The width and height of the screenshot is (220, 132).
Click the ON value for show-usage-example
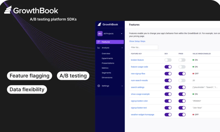tap(195, 94)
